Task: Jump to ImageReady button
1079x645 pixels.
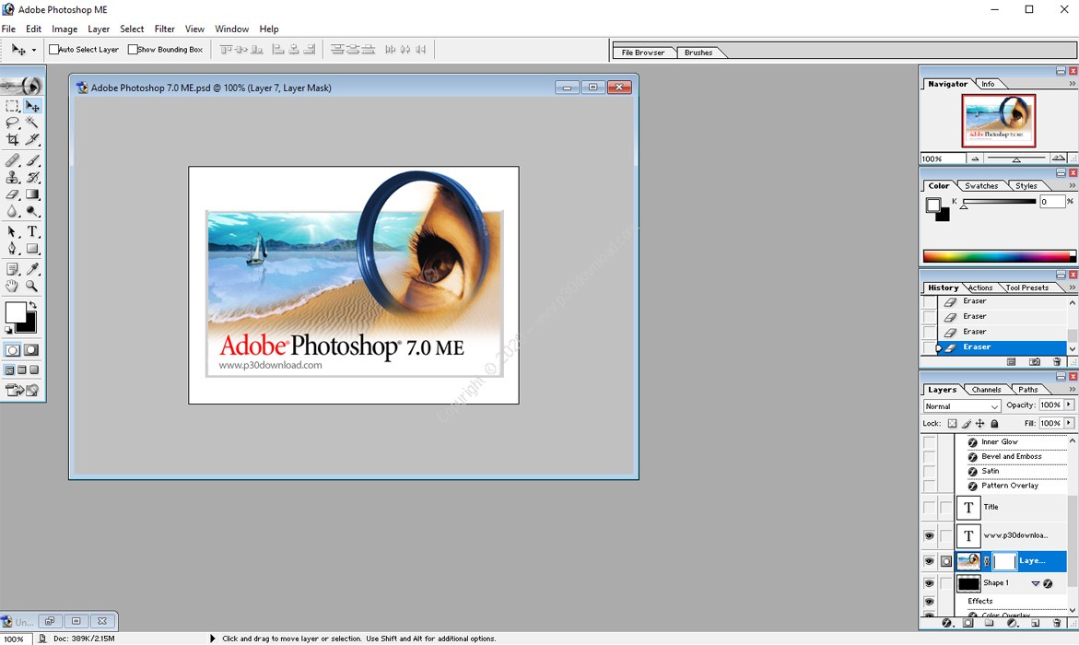Action: click(x=22, y=391)
